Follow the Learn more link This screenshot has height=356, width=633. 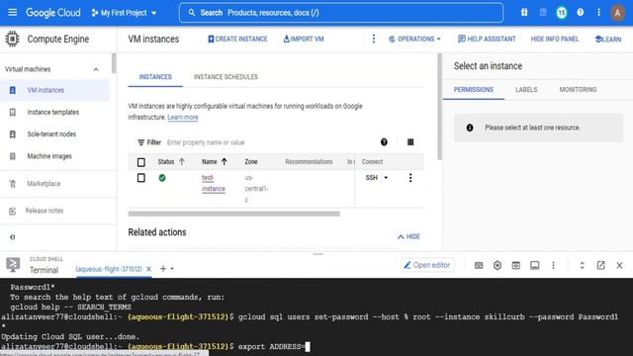tap(183, 117)
